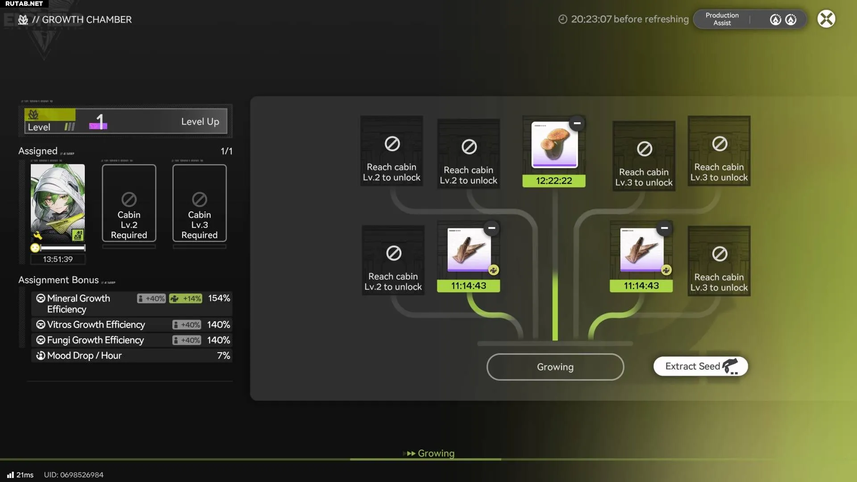Click the second Production Assist token icon

tap(790, 20)
